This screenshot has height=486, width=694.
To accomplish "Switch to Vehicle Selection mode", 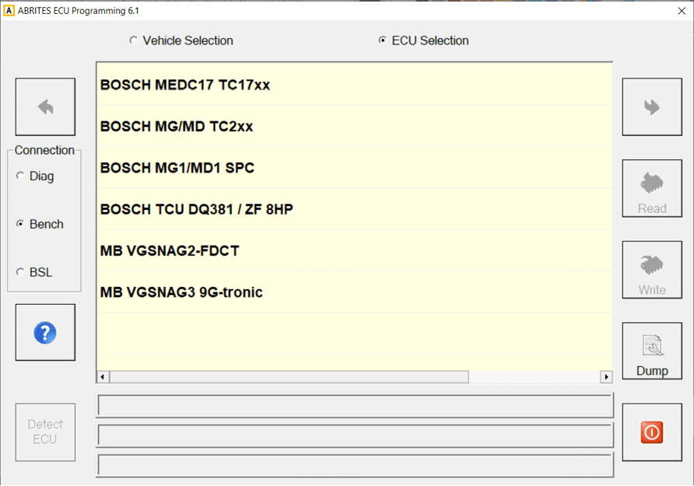I will [x=133, y=41].
